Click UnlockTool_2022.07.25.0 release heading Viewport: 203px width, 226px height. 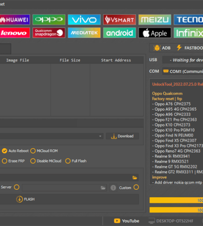pos(178,84)
